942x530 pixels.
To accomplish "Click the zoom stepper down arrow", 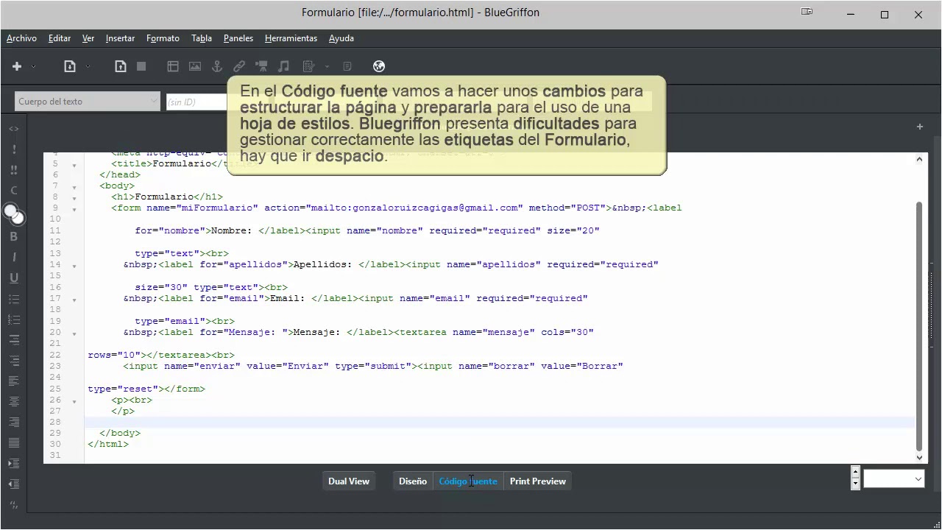I will [x=855, y=484].
